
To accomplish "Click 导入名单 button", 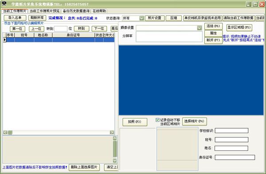I will point(15,18).
